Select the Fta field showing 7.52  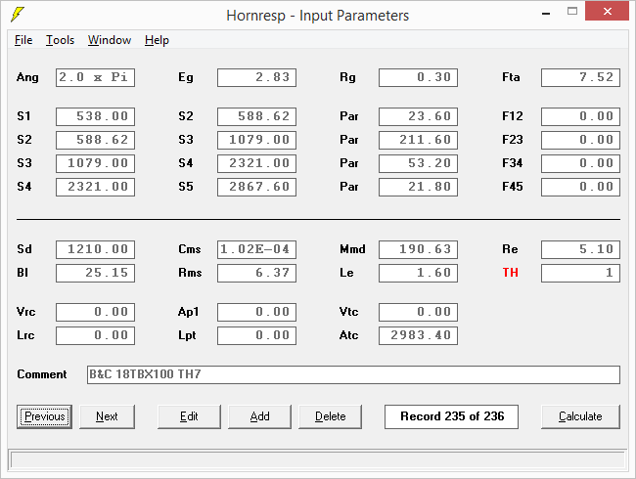pyautogui.click(x=580, y=77)
